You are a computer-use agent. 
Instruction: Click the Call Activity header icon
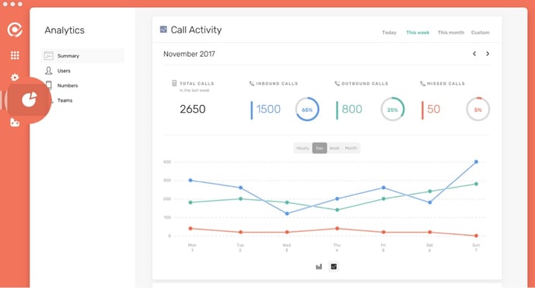tap(163, 30)
